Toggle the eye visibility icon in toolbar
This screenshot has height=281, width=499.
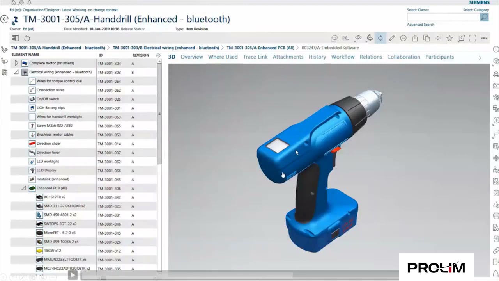(358, 38)
